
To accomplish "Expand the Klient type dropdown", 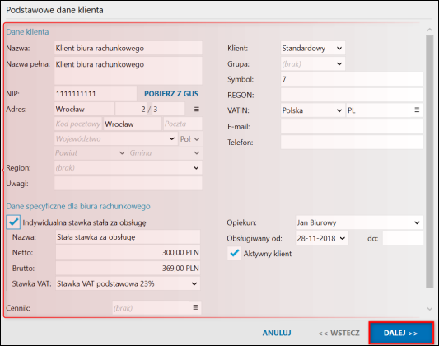I will coord(339,48).
